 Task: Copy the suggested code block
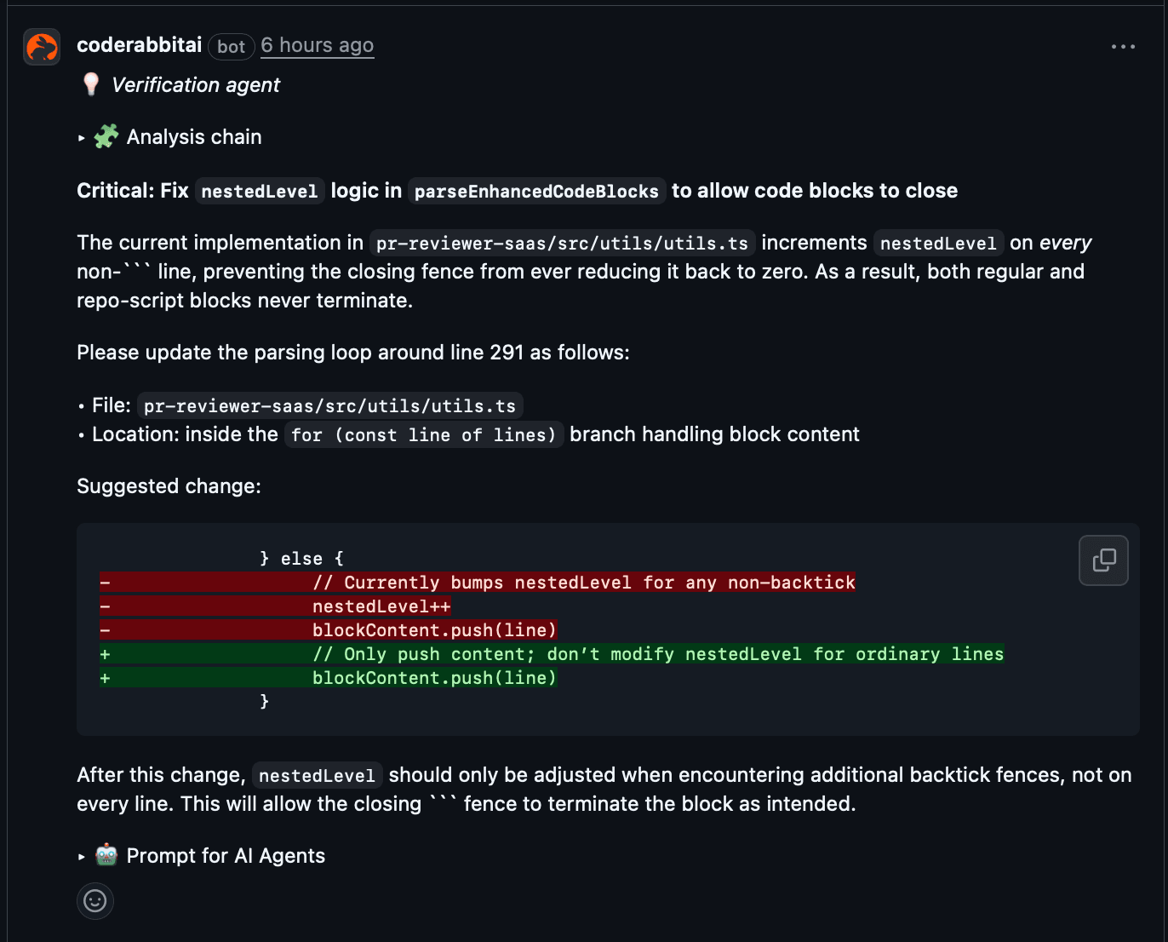tap(1103, 560)
